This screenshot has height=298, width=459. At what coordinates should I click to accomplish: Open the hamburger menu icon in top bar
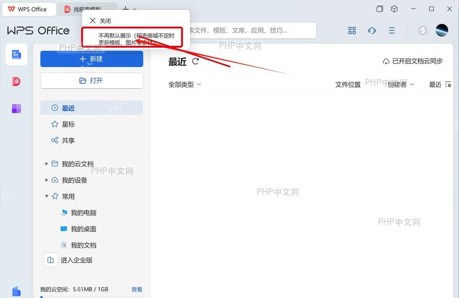pyautogui.click(x=392, y=30)
